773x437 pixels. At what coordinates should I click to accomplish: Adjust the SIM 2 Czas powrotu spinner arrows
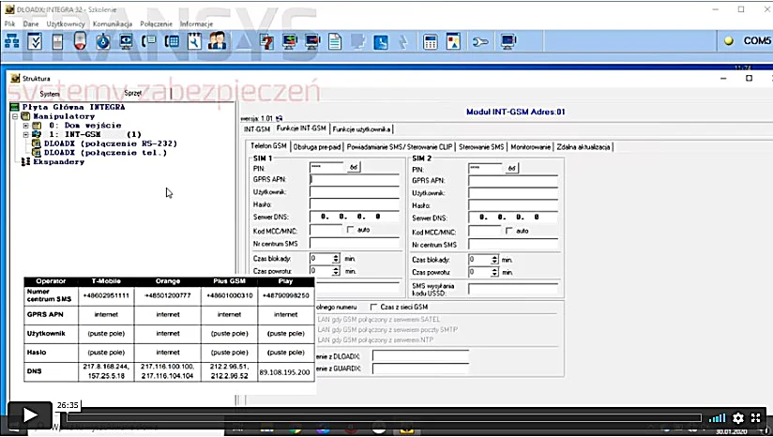494,272
